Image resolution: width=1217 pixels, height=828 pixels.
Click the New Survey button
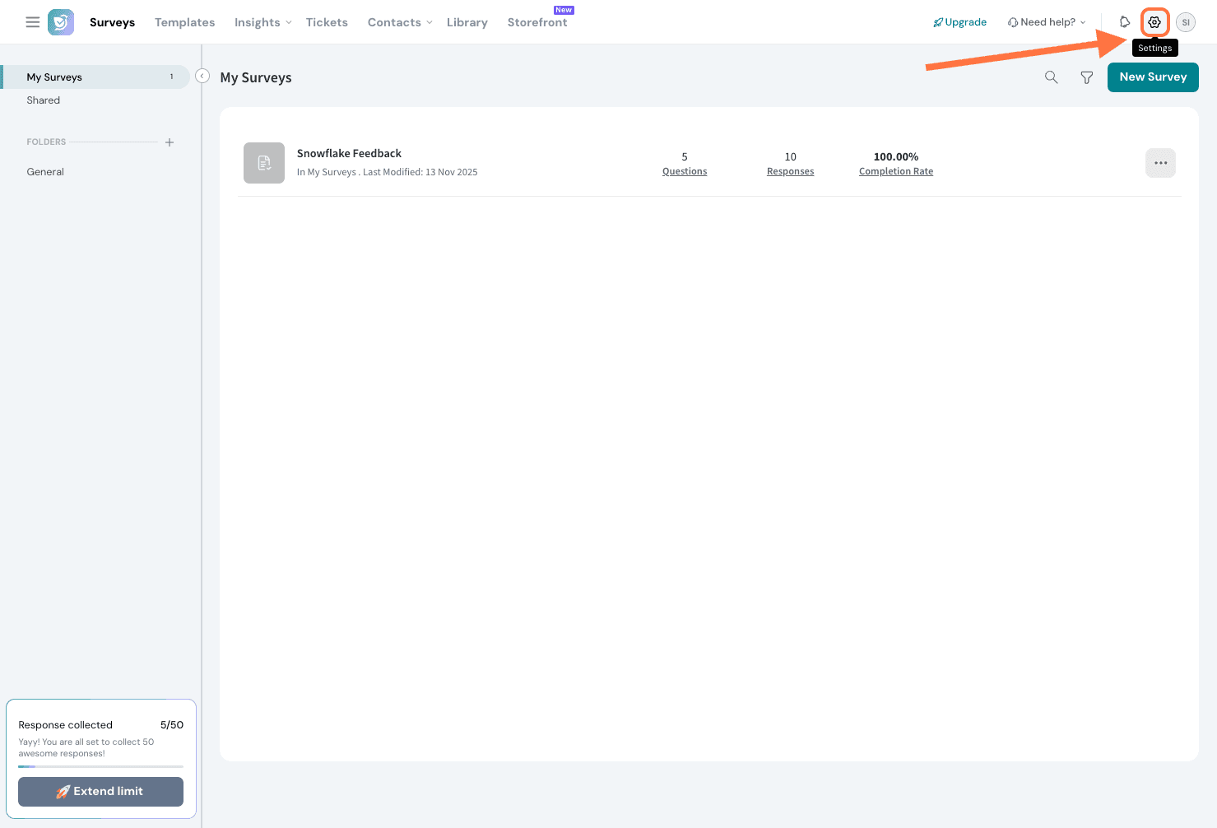pos(1152,77)
